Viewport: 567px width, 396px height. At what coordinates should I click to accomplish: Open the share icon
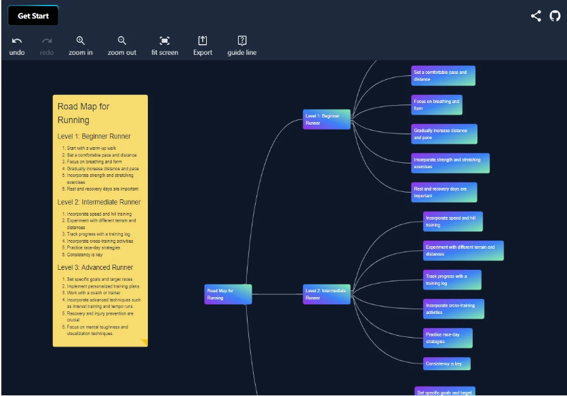[536, 16]
